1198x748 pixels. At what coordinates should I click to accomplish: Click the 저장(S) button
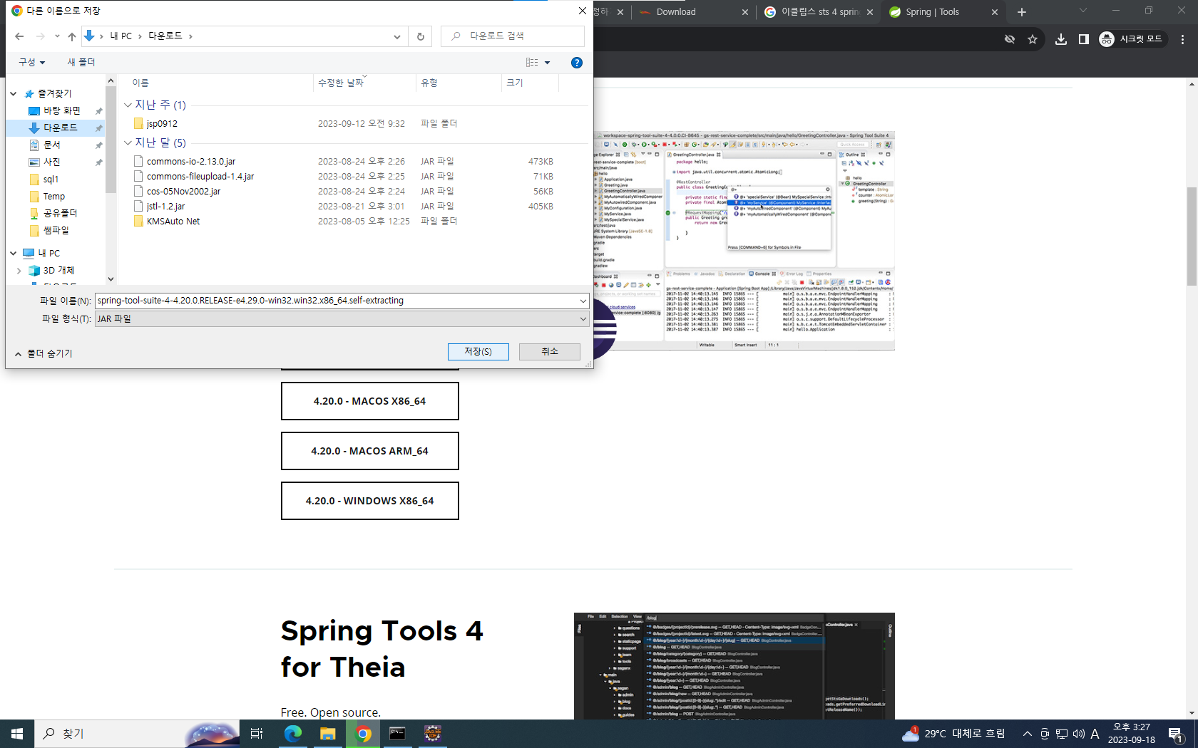click(x=478, y=352)
